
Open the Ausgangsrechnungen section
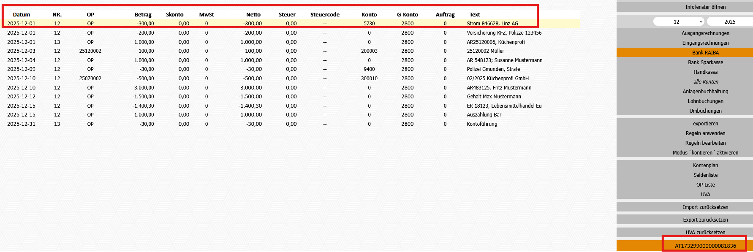(x=705, y=33)
